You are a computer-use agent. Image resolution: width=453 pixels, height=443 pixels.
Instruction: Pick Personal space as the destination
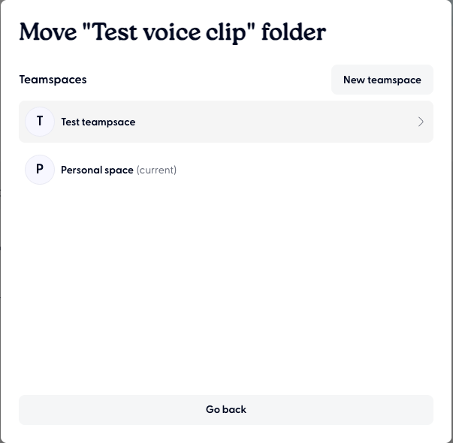click(x=225, y=170)
